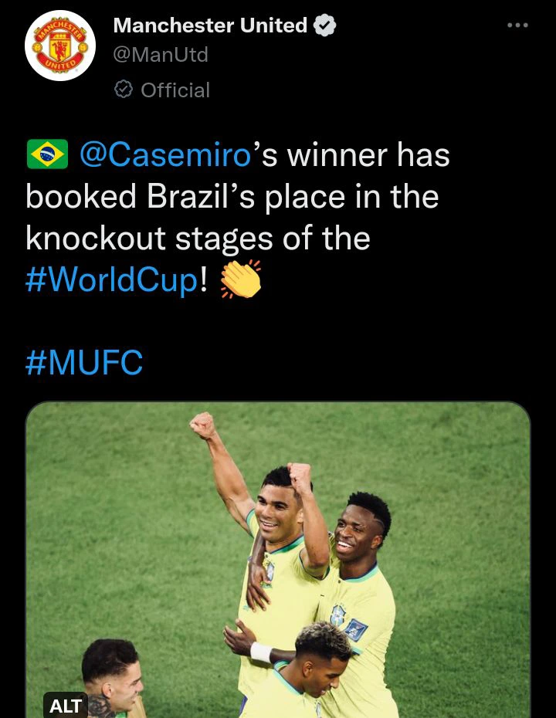
Task: Click the verified badge beside Manchester United
Action: click(325, 25)
